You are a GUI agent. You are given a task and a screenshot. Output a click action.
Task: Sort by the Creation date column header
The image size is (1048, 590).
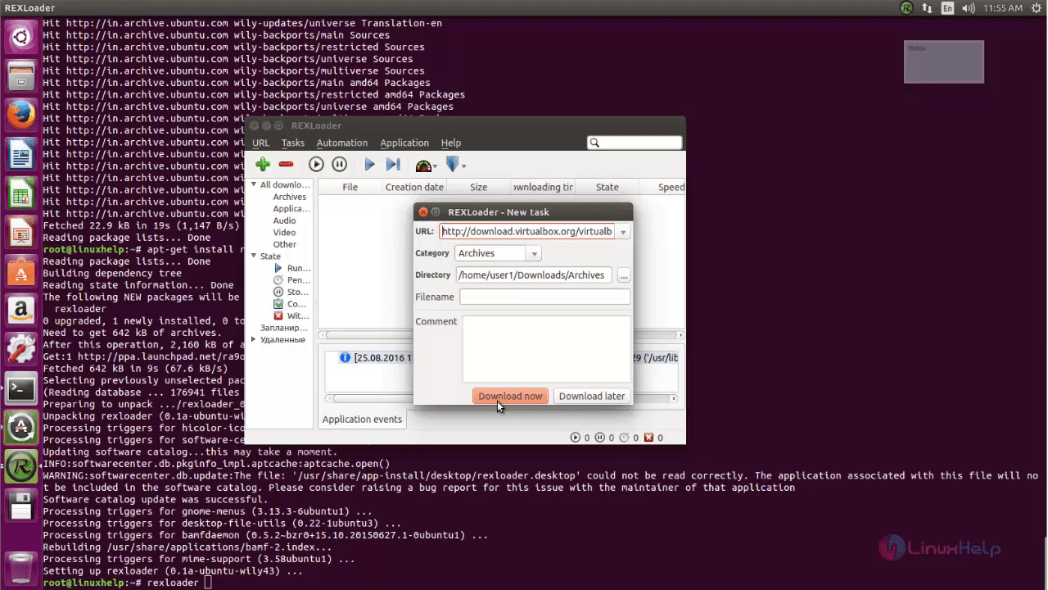click(414, 187)
